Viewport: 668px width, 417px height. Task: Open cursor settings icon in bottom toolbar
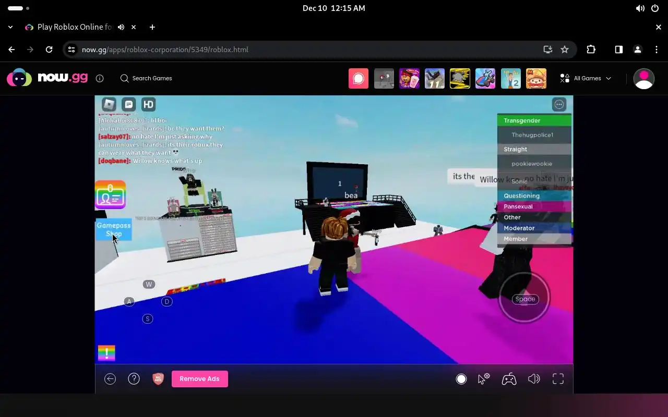point(484,379)
